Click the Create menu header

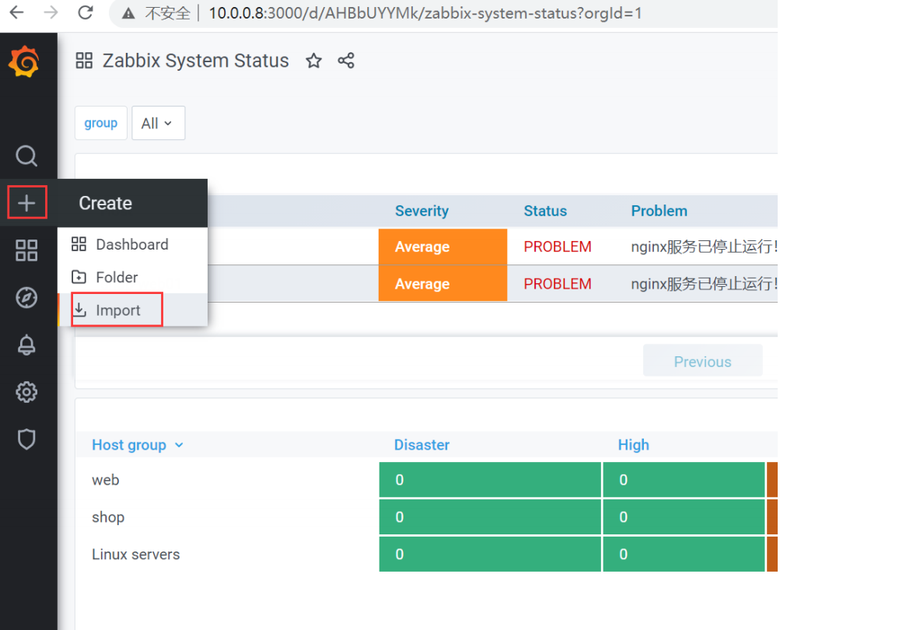pos(132,204)
